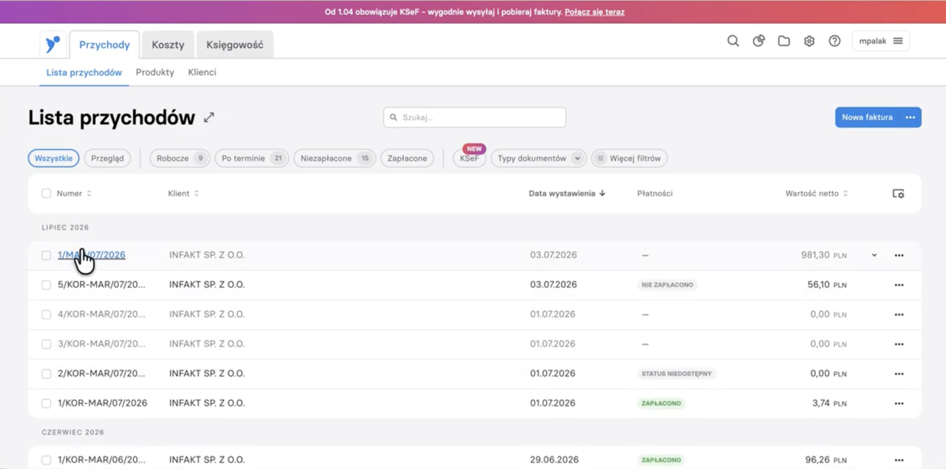Screen dimensions: 946x469
Task: Tick checkbox for invoice 1/KOR-MAR/07/2026
Action: pyautogui.click(x=46, y=403)
